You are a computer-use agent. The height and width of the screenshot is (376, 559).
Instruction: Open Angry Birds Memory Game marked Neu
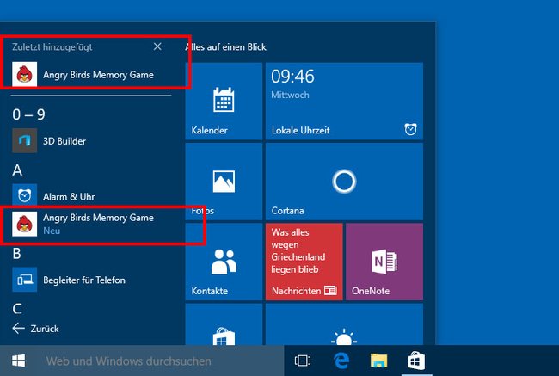coord(91,224)
